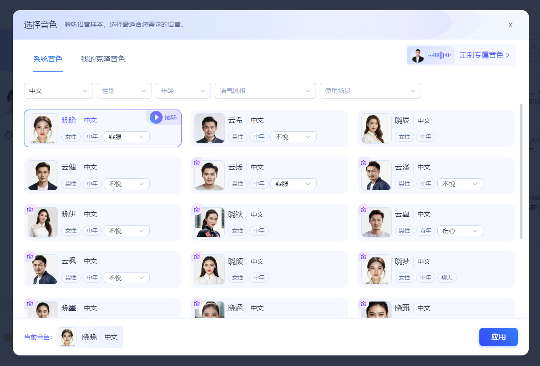This screenshot has width=540, height=366.
Task: Click the voice list vertical scrollbar
Action: pyautogui.click(x=521, y=171)
